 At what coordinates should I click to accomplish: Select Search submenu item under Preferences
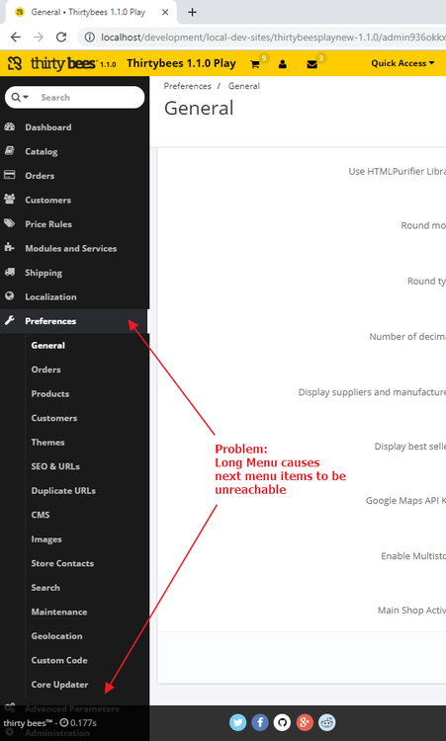tap(45, 588)
